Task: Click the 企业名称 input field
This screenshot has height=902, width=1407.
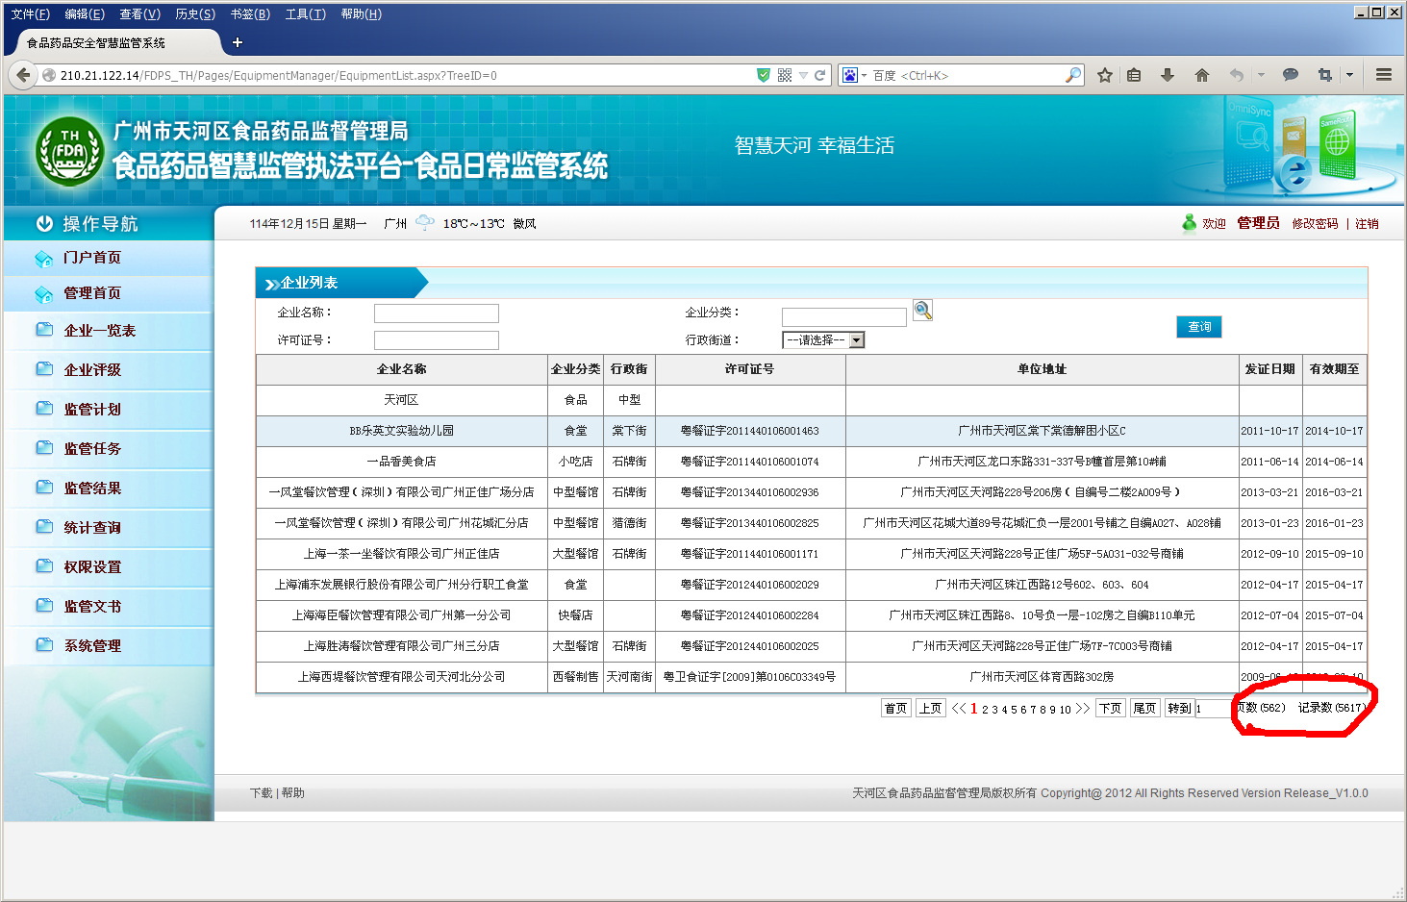Action: [x=437, y=313]
